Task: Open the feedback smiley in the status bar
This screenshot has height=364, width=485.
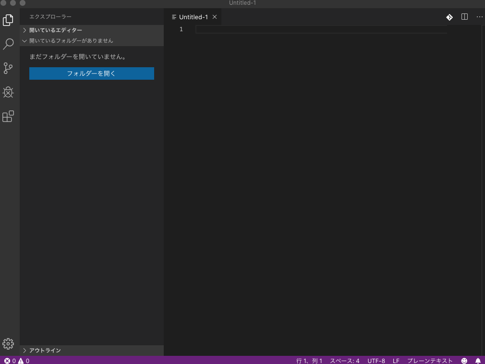Action: [464, 361]
